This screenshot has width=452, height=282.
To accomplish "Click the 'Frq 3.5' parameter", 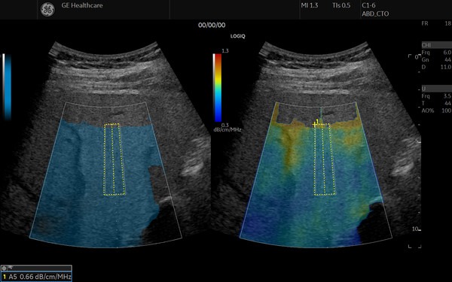I will point(437,96).
